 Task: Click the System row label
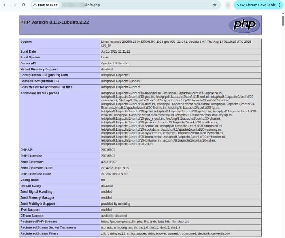coord(26,42)
